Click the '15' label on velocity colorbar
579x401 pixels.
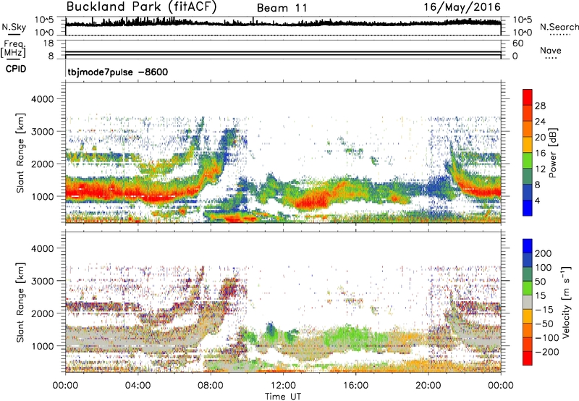pyautogui.click(x=540, y=296)
